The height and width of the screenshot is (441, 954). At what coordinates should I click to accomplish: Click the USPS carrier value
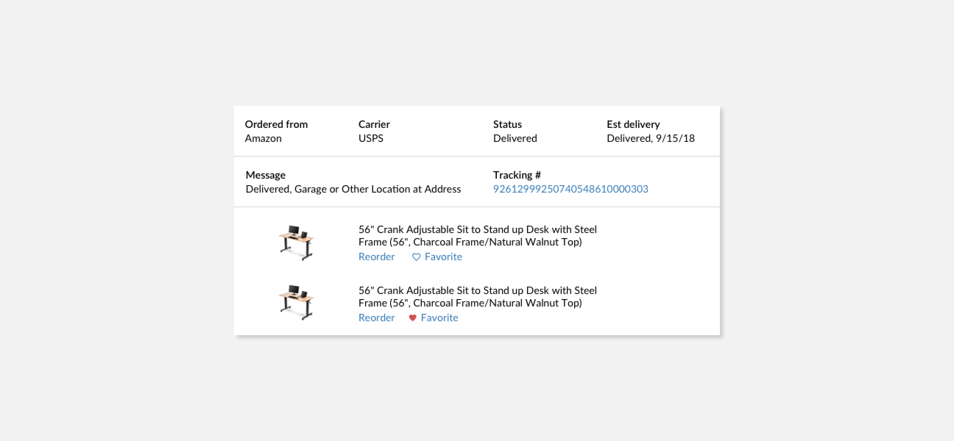(370, 138)
